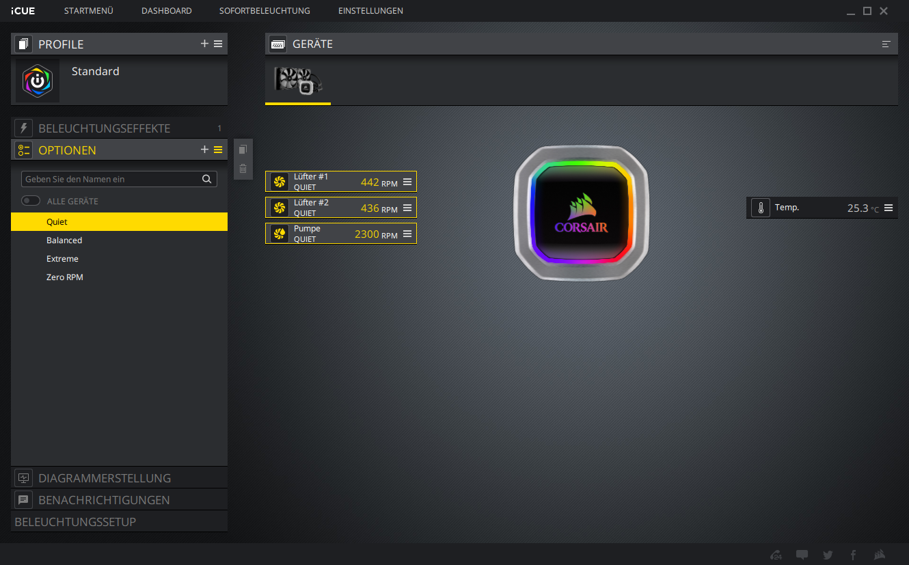Open the Lüfter #1 hamburger menu
909x565 pixels.
(407, 182)
